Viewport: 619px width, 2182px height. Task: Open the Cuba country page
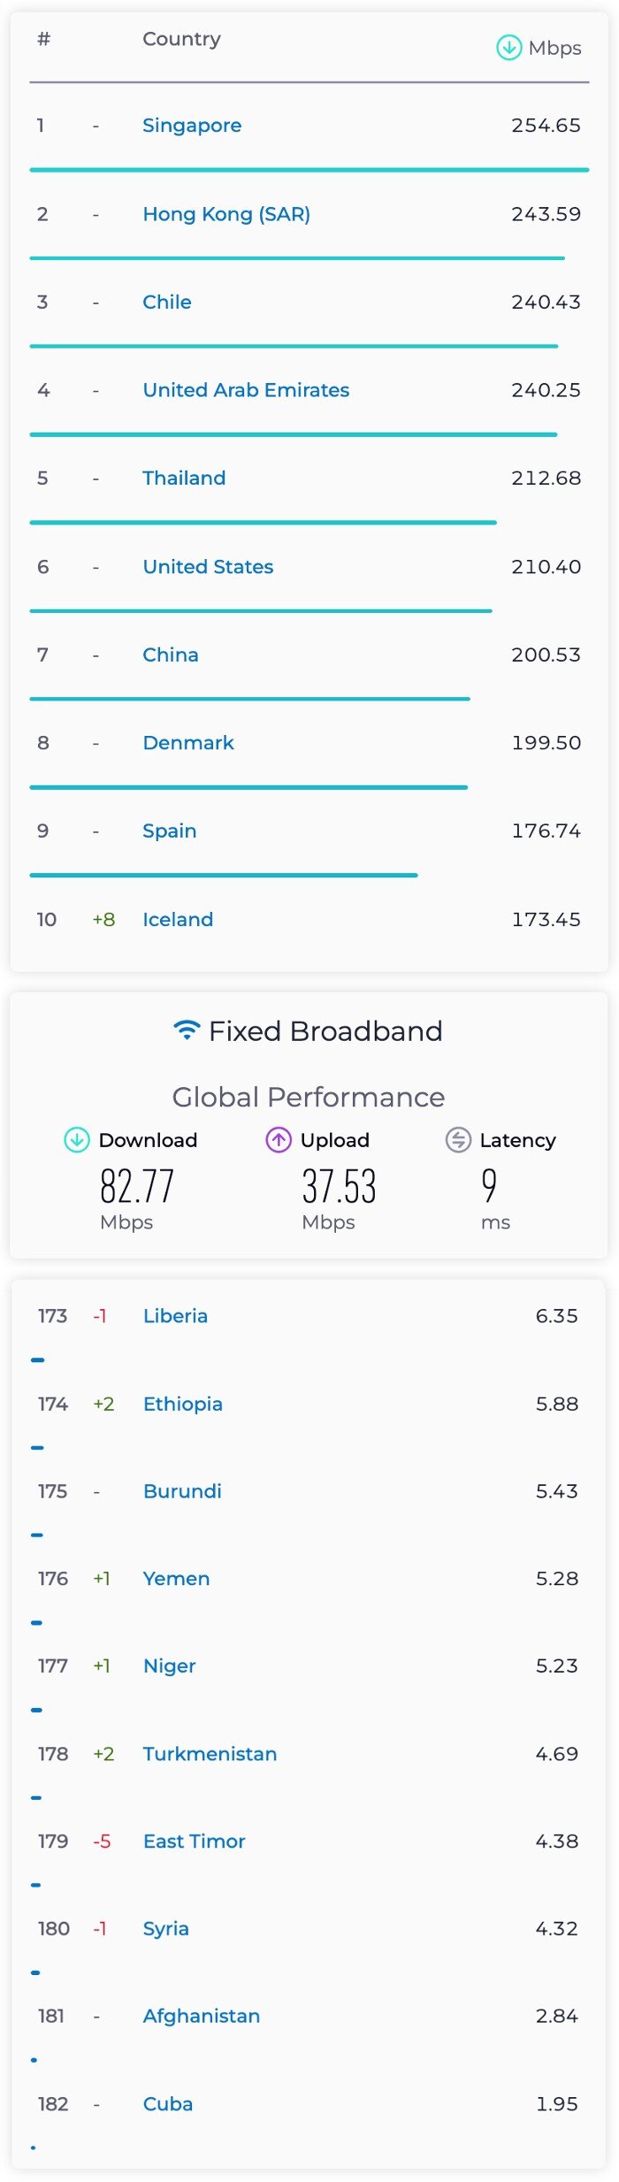pos(168,2104)
